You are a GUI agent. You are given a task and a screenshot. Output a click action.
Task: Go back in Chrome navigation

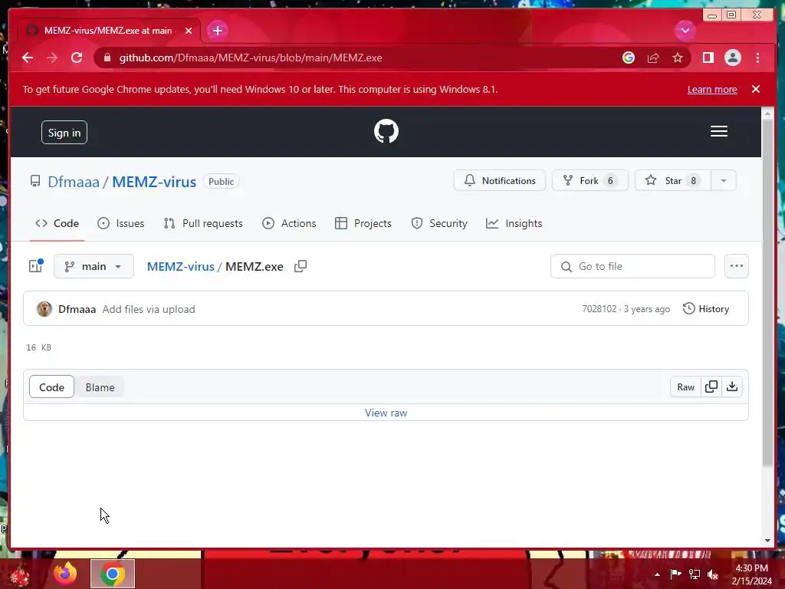28,58
